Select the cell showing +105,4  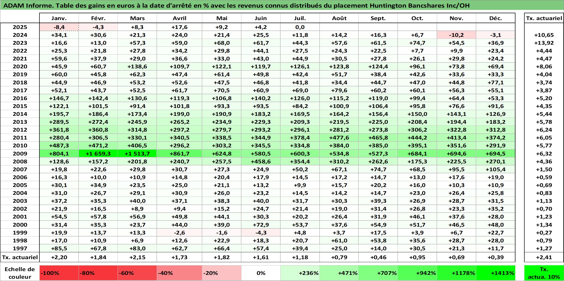coord(496,169)
